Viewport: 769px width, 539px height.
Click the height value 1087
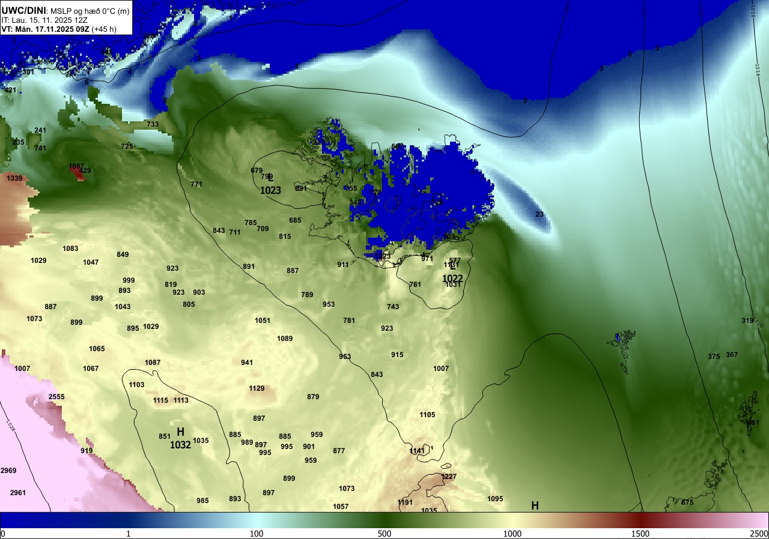click(153, 363)
